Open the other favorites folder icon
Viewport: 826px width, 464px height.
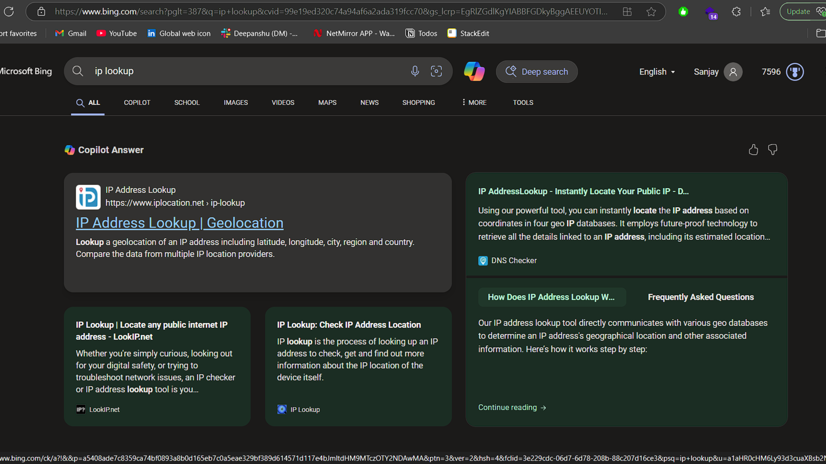click(821, 33)
